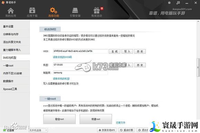Click 历史 button in the 机型 row

(140, 65)
